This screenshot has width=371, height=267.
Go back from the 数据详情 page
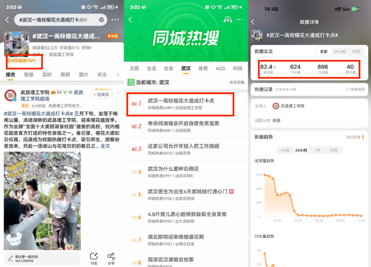coord(253,22)
